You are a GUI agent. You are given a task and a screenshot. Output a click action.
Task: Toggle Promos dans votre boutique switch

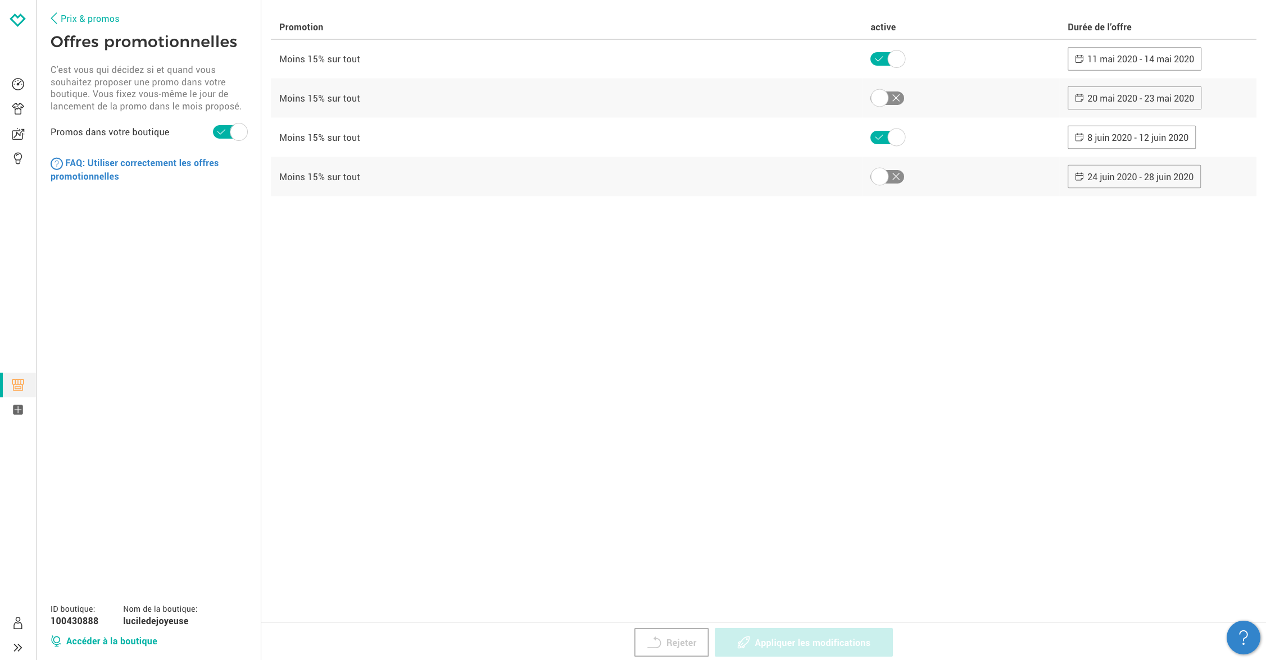click(x=230, y=132)
